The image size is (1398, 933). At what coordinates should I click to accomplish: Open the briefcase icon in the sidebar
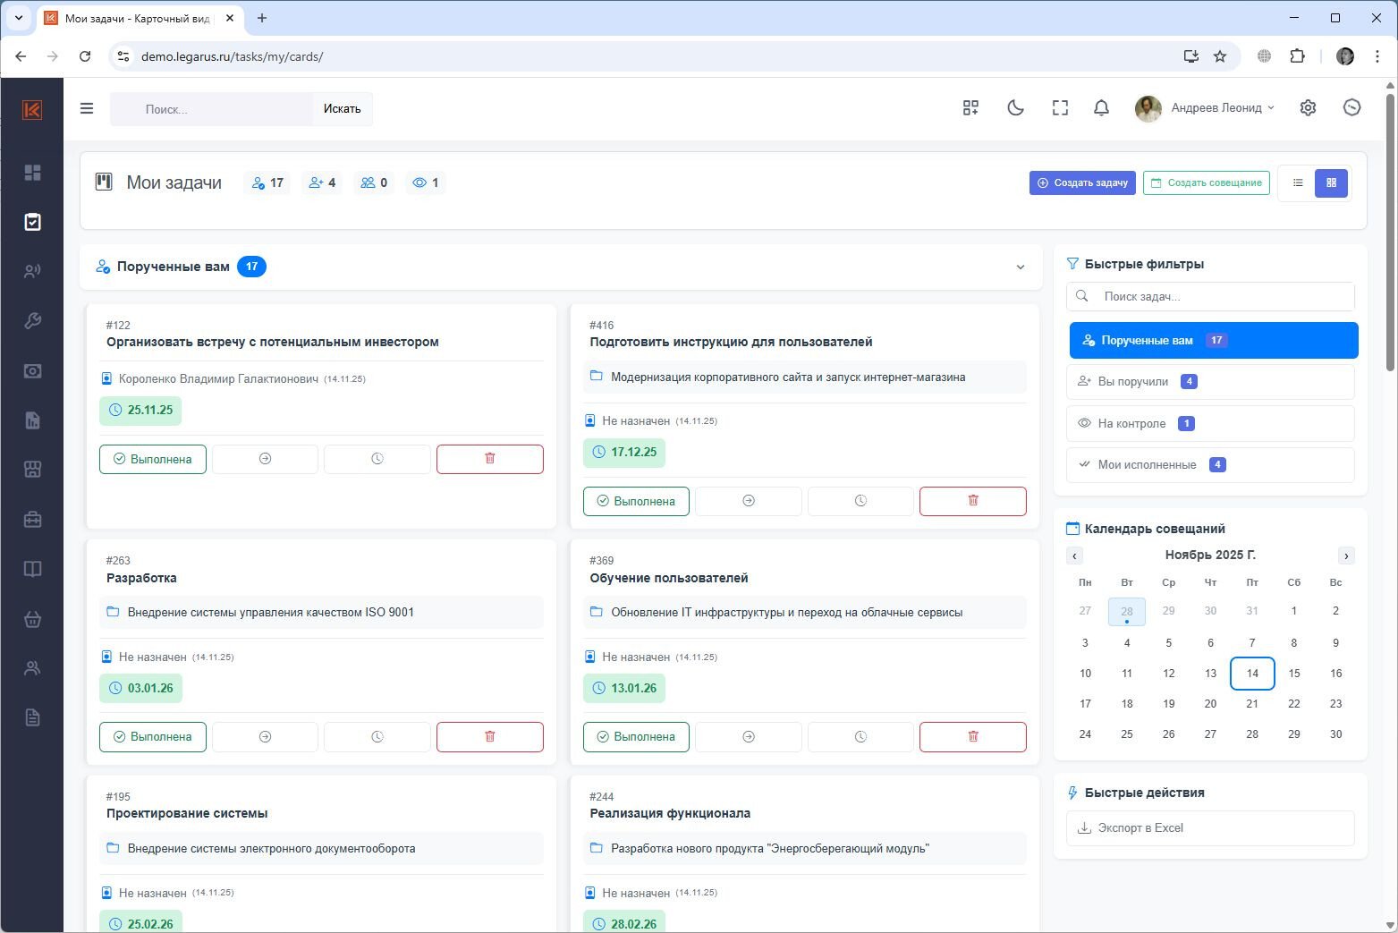pyautogui.click(x=33, y=520)
